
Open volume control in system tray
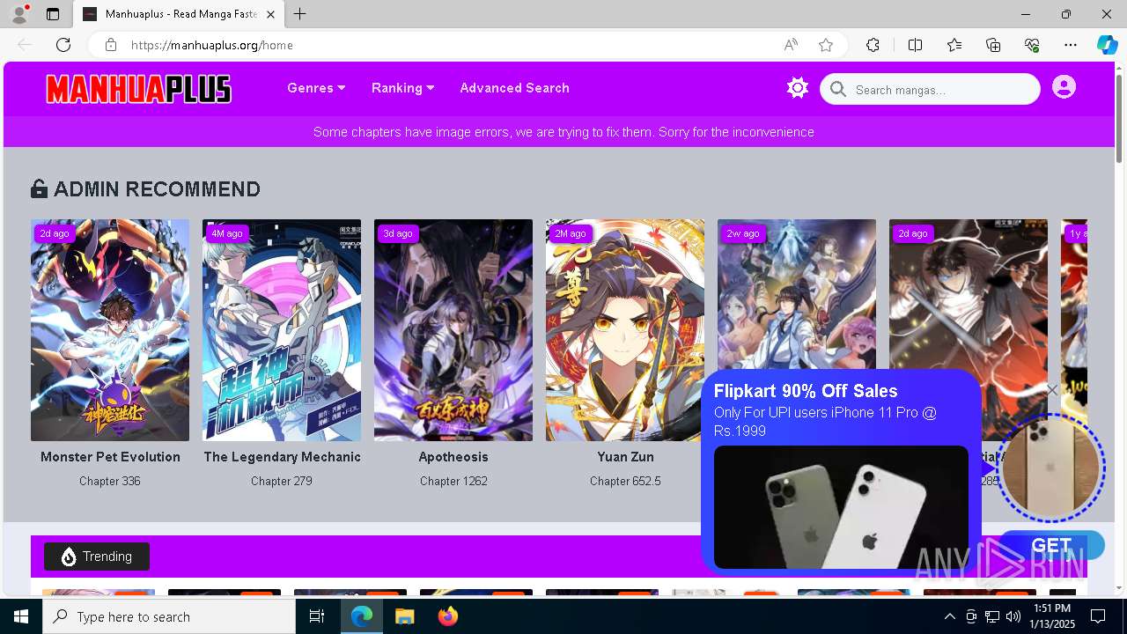coord(1013,616)
